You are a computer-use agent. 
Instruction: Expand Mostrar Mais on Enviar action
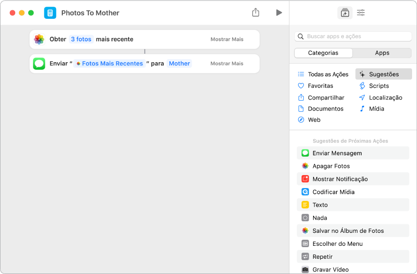point(227,64)
